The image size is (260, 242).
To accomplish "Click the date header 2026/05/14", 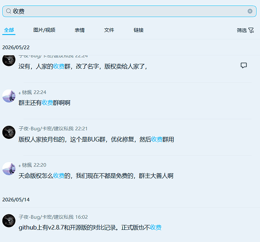I will [x=16, y=199].
